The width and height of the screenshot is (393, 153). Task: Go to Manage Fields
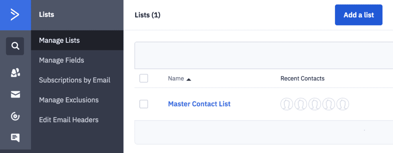point(61,60)
